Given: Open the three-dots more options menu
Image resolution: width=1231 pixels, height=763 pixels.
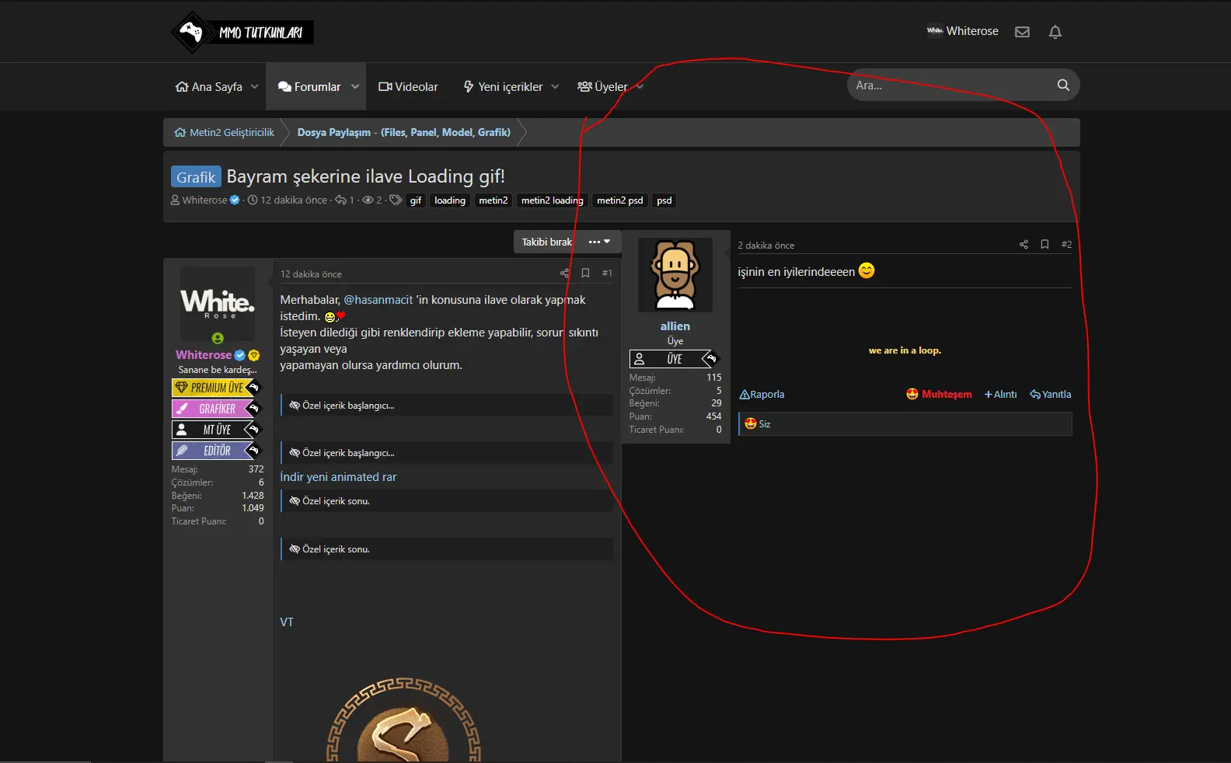Looking at the screenshot, I should (x=599, y=242).
